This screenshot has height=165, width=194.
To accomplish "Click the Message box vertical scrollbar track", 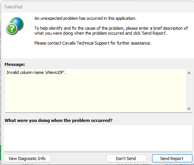I will (189, 91).
